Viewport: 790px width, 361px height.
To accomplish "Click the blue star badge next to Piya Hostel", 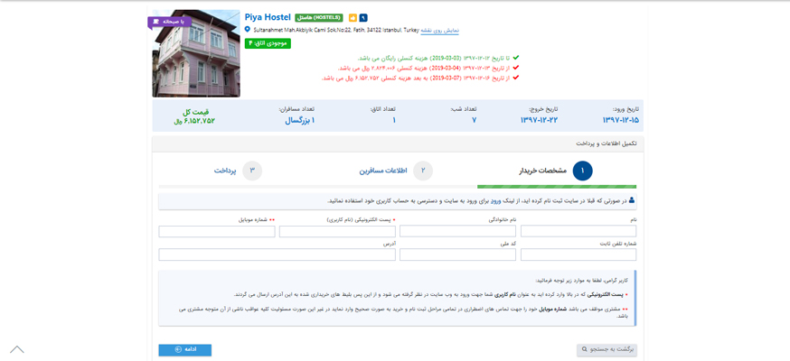I will 363,18.
